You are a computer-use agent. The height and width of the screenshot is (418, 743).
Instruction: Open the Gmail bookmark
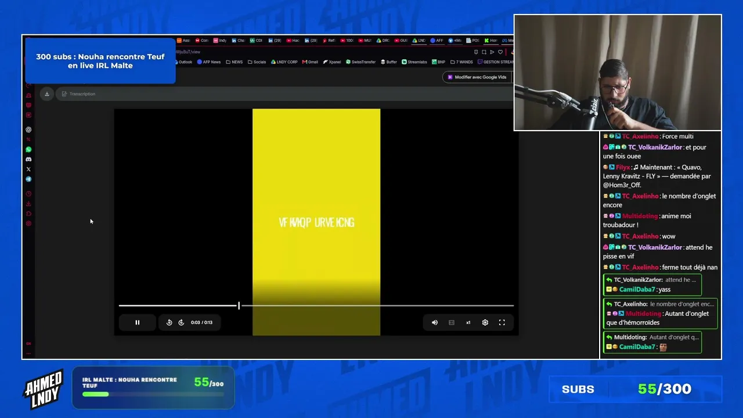click(310, 62)
